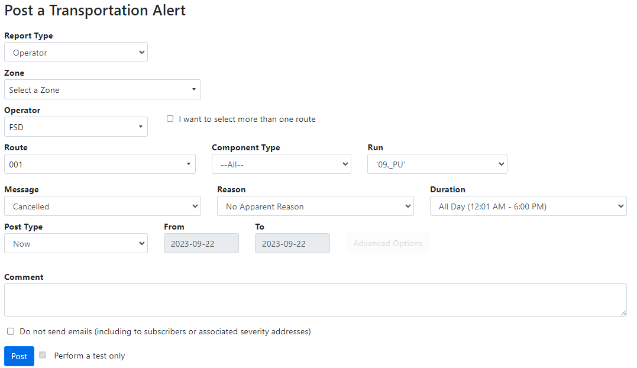This screenshot has width=637, height=368.
Task: Open the Run dropdown
Action: point(437,164)
